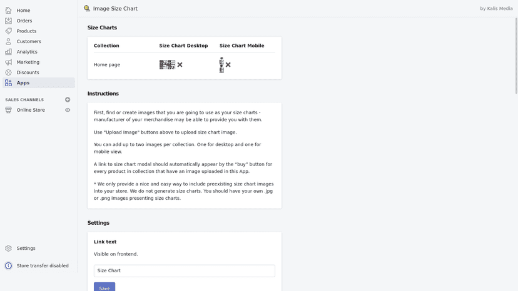The width and height of the screenshot is (518, 291).
Task: Click the Online Store shop icon
Action: pyautogui.click(x=8, y=110)
